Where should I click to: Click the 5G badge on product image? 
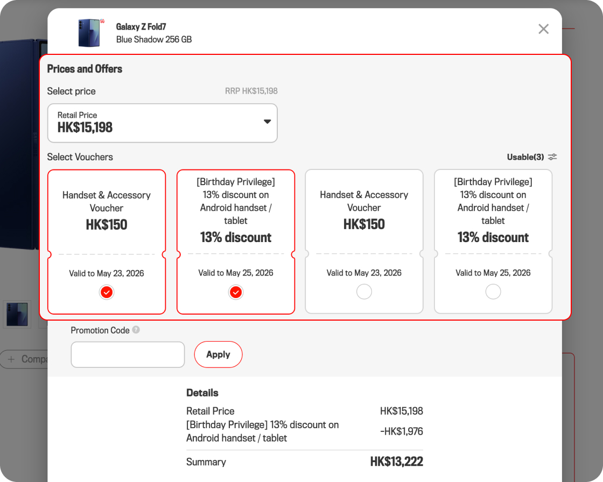pos(102,22)
